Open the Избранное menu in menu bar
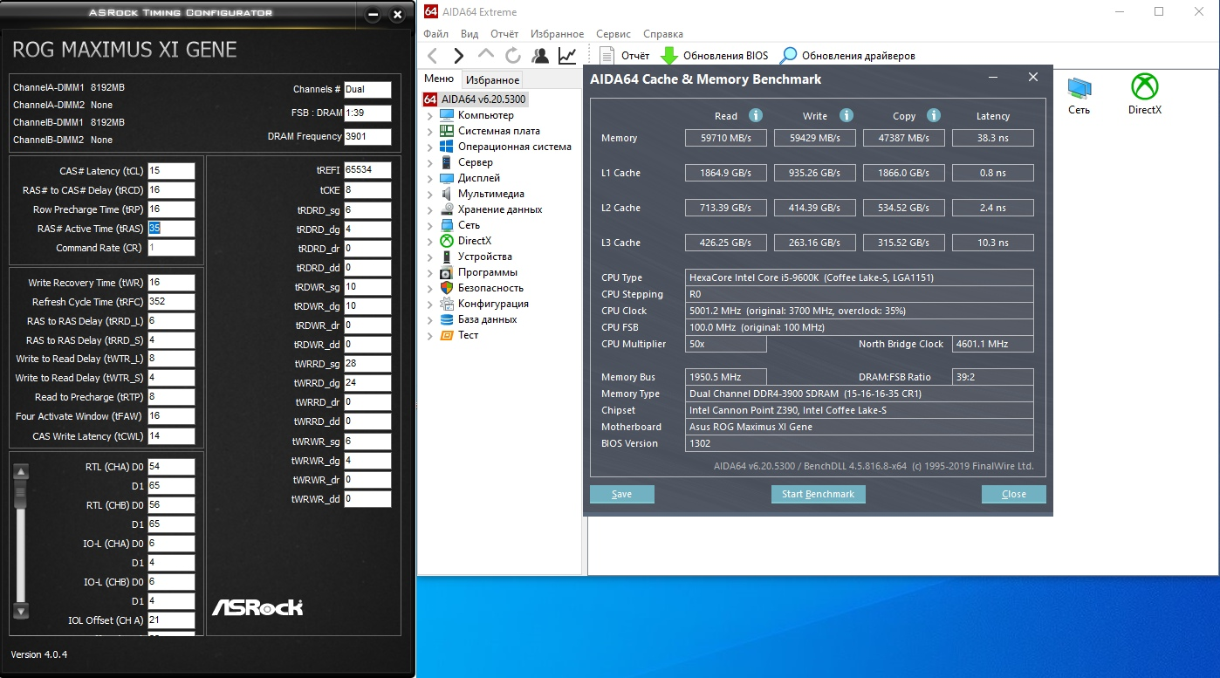This screenshot has height=678, width=1220. click(x=558, y=34)
